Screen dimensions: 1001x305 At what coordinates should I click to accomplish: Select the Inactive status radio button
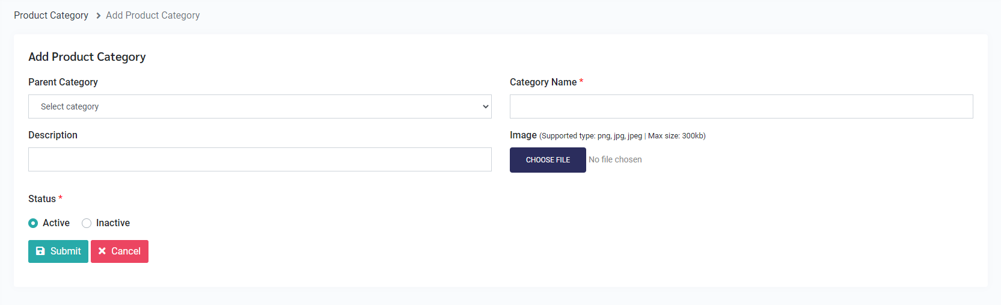click(87, 223)
